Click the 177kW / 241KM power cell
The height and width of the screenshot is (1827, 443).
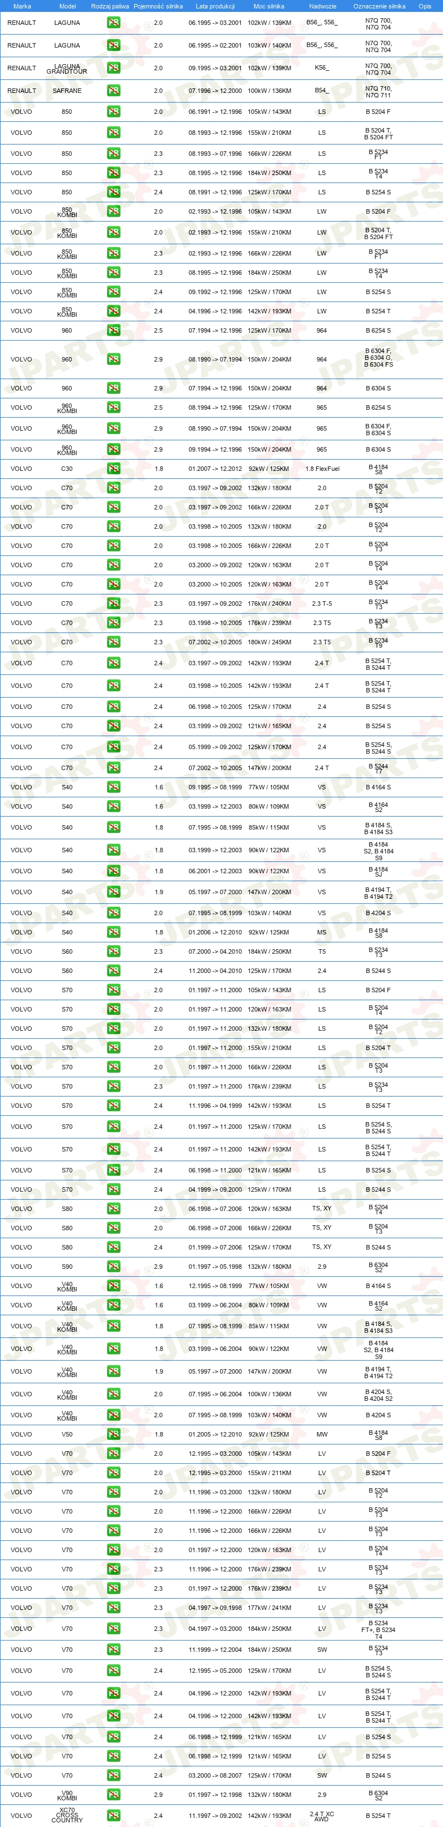[269, 1608]
